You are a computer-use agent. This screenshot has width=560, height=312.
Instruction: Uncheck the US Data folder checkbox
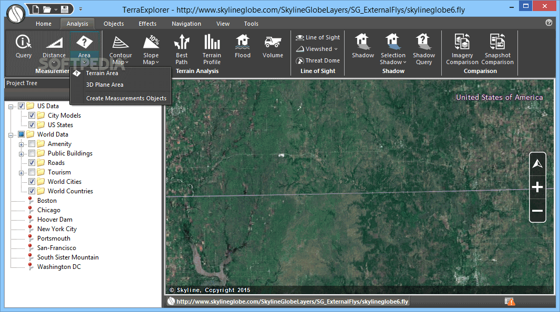(x=22, y=106)
